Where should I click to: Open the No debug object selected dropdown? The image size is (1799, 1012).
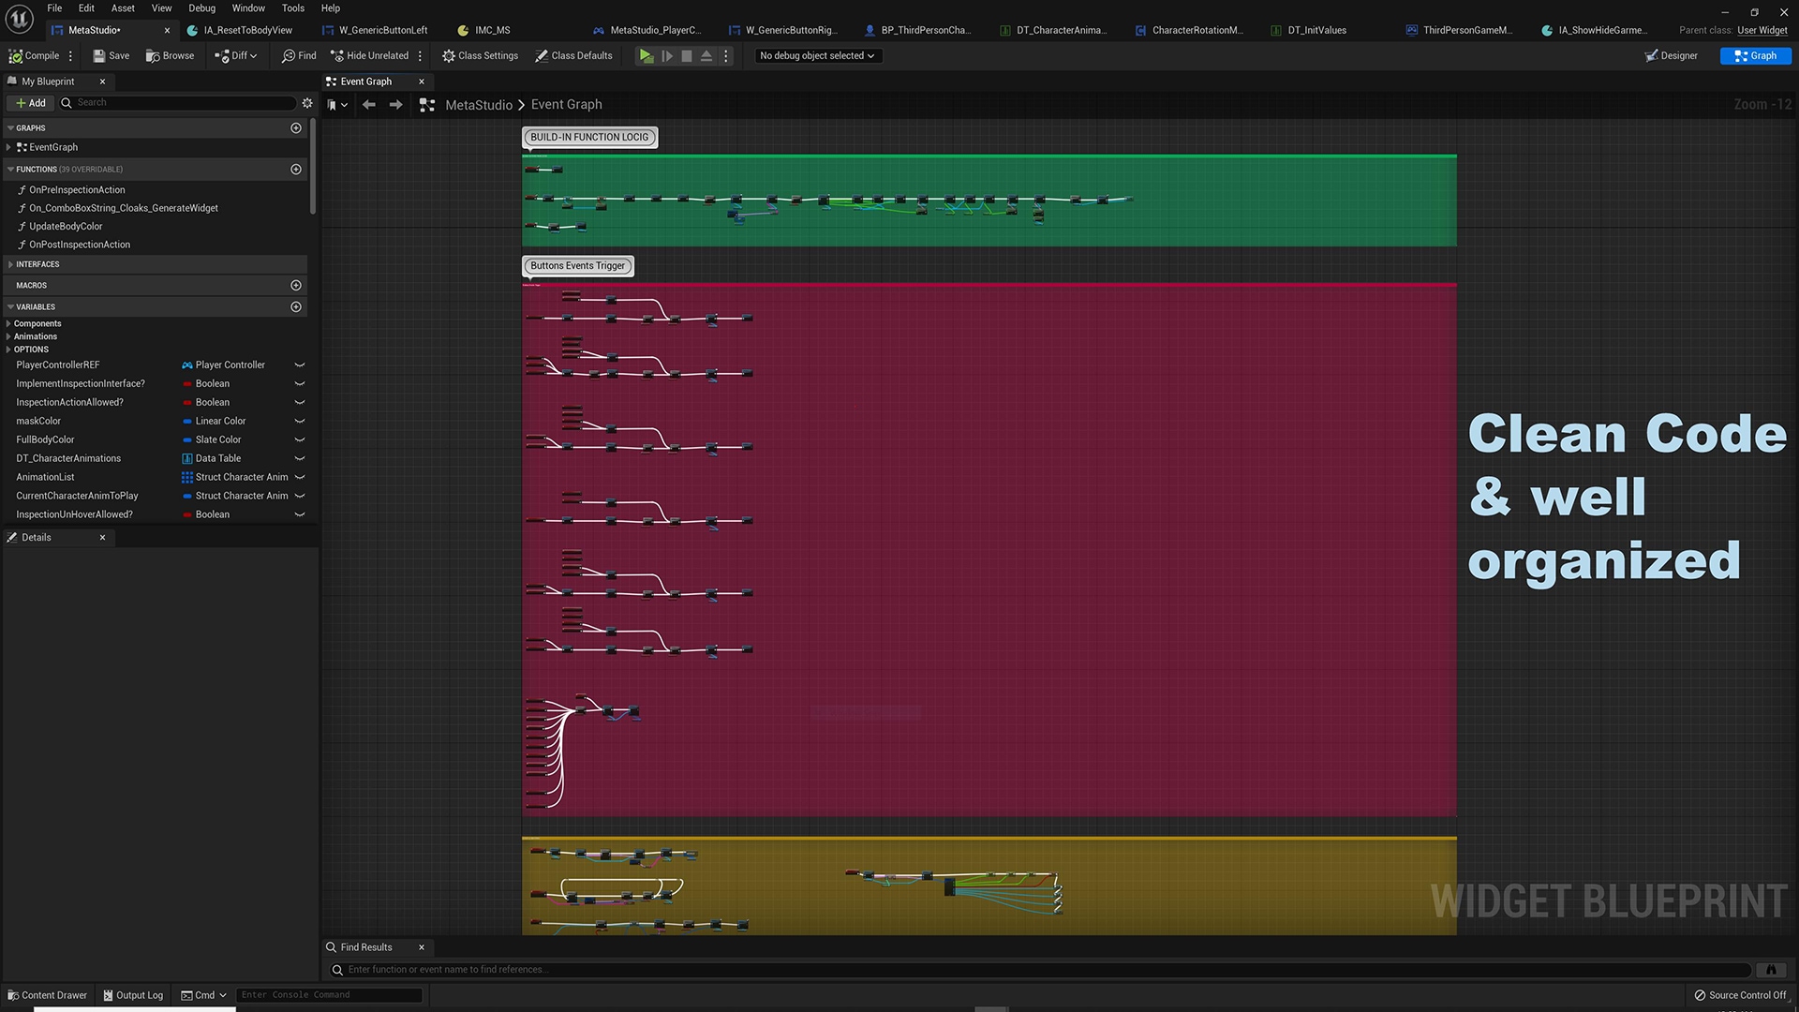point(816,55)
